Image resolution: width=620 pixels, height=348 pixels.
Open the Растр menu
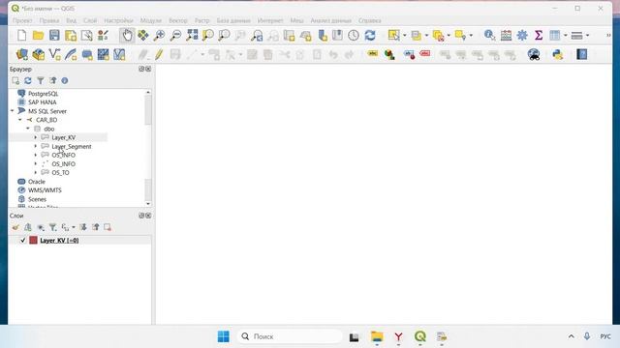click(202, 20)
